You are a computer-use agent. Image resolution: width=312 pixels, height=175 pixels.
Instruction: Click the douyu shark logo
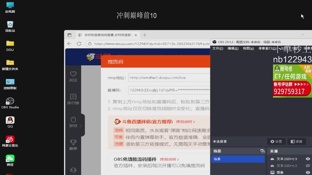[x=91, y=57]
